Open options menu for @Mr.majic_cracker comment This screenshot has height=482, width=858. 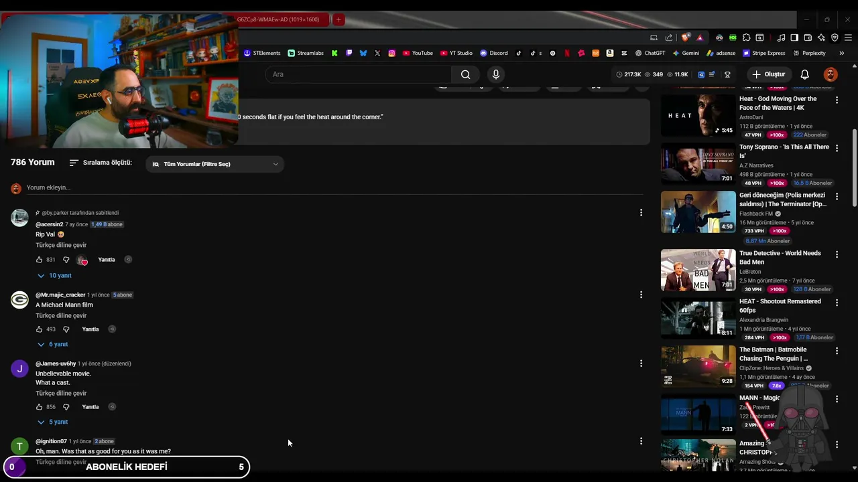tap(641, 295)
